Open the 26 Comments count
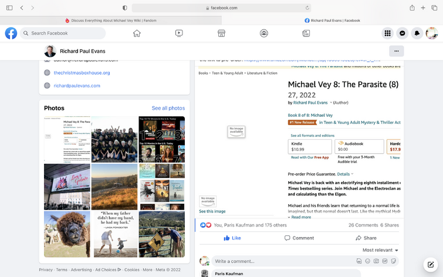Screen dimensions: 443x277 click(363, 225)
